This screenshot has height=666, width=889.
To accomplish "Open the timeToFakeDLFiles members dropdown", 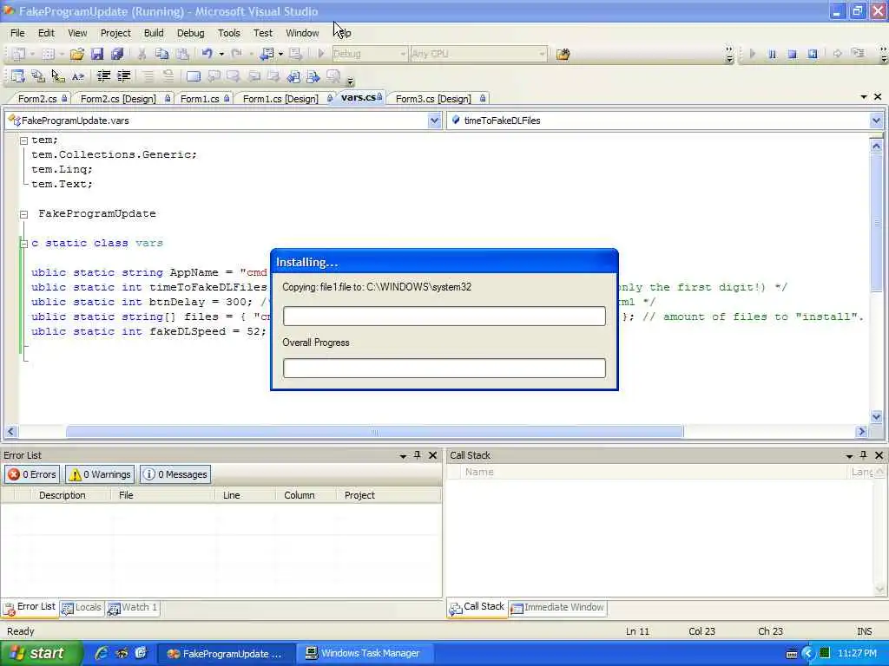I will [876, 120].
